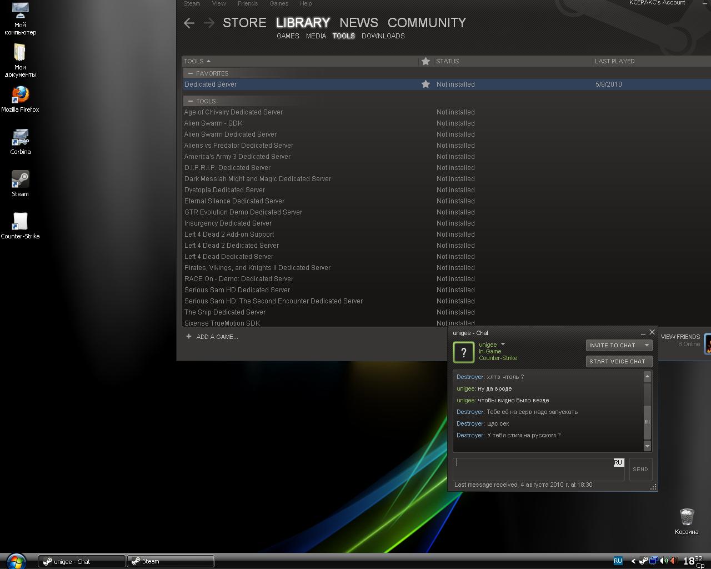711x569 pixels.
Task: Toggle favorite star on Dedicated Server row
Action: tap(425, 84)
